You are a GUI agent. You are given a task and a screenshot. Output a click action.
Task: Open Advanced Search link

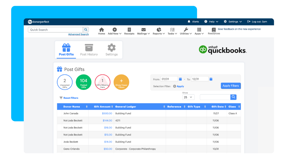coord(79,34)
